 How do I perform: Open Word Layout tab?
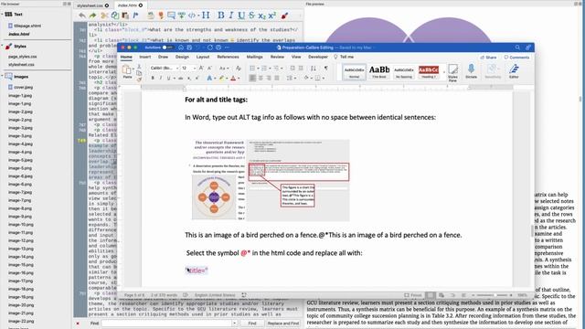click(203, 57)
